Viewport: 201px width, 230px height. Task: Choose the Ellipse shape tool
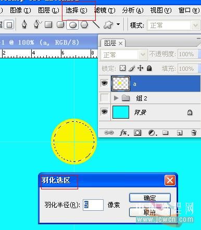[x=72, y=25]
